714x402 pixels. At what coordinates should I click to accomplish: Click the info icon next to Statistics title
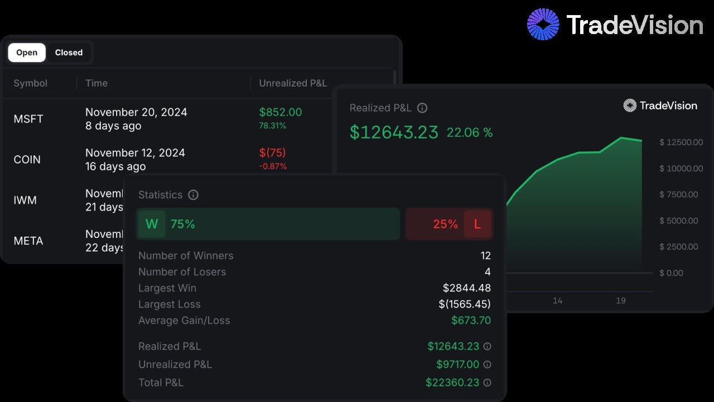(194, 195)
